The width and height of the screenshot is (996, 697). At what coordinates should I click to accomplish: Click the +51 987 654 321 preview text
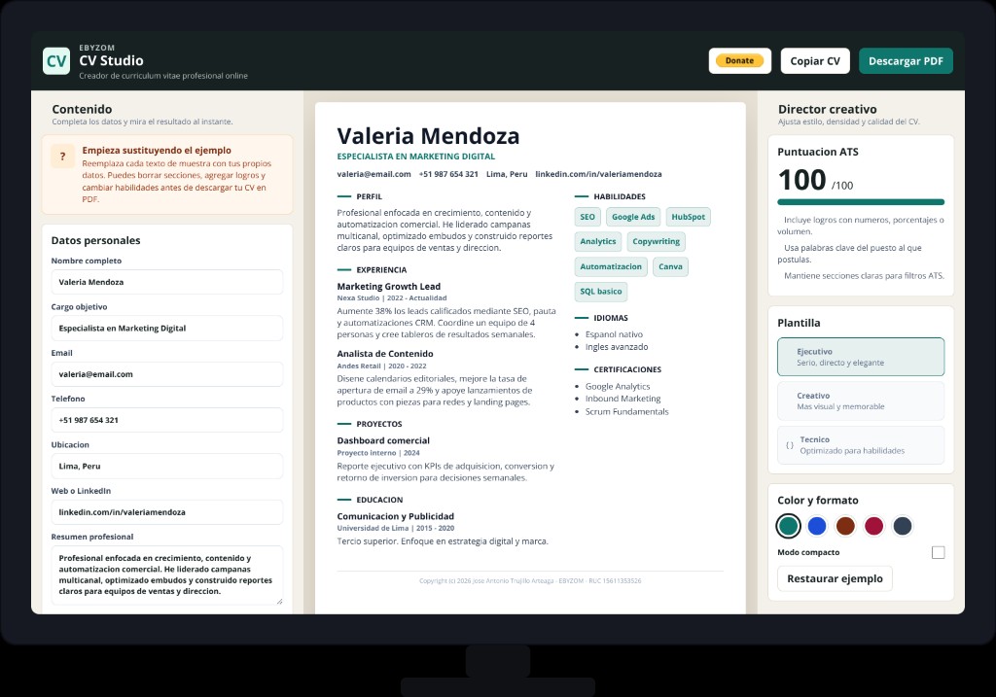tap(448, 174)
